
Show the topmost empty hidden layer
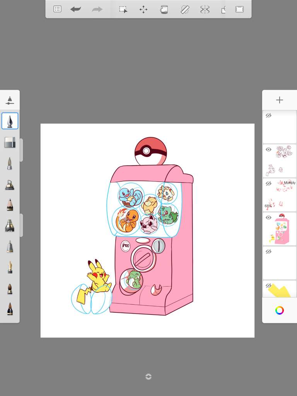268,116
